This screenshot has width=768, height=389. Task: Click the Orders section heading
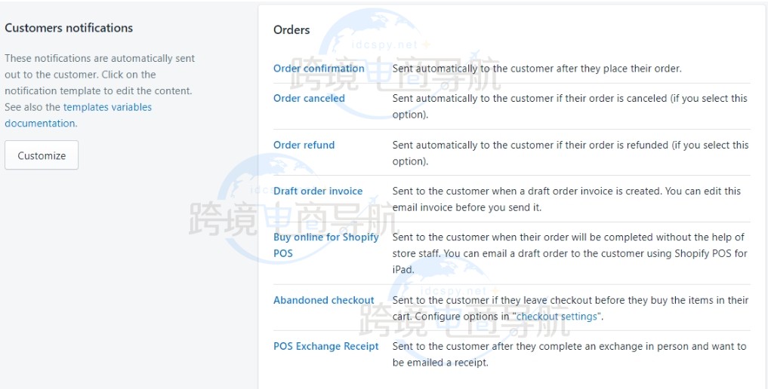pyautogui.click(x=291, y=30)
